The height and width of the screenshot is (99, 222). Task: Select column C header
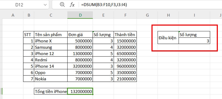click(x=51, y=15)
